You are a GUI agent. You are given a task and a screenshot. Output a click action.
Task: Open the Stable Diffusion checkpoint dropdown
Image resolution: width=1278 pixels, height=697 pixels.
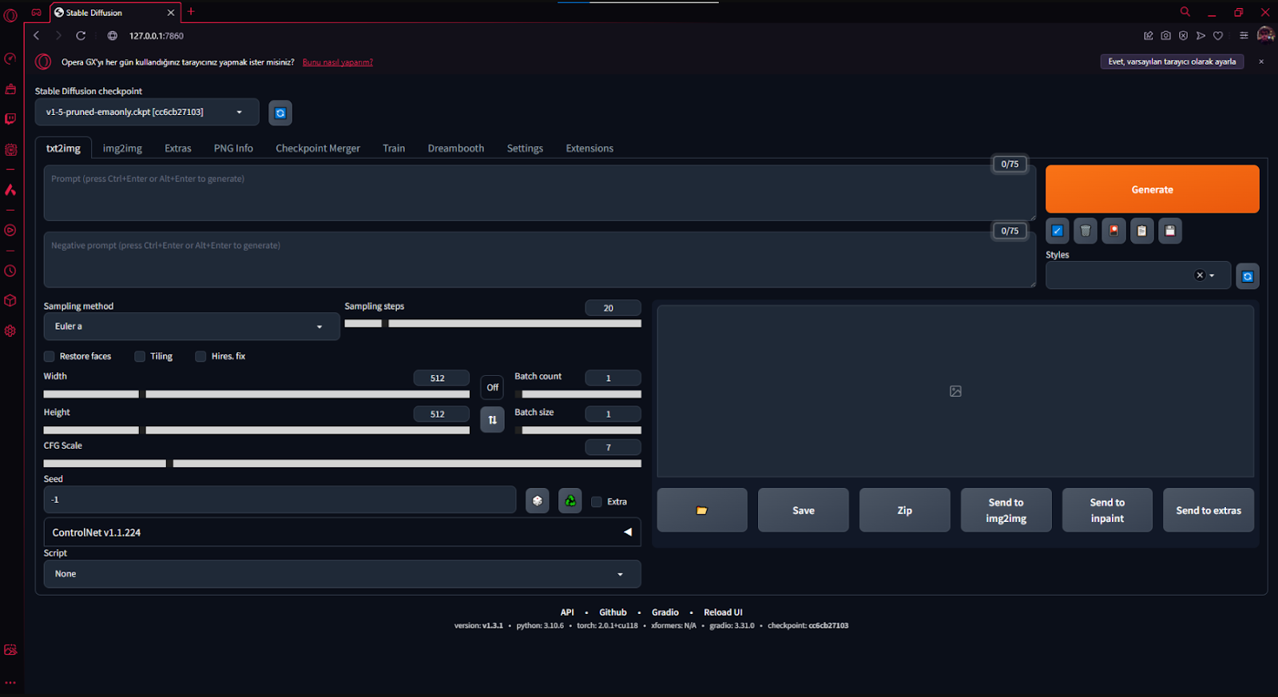[x=147, y=112]
